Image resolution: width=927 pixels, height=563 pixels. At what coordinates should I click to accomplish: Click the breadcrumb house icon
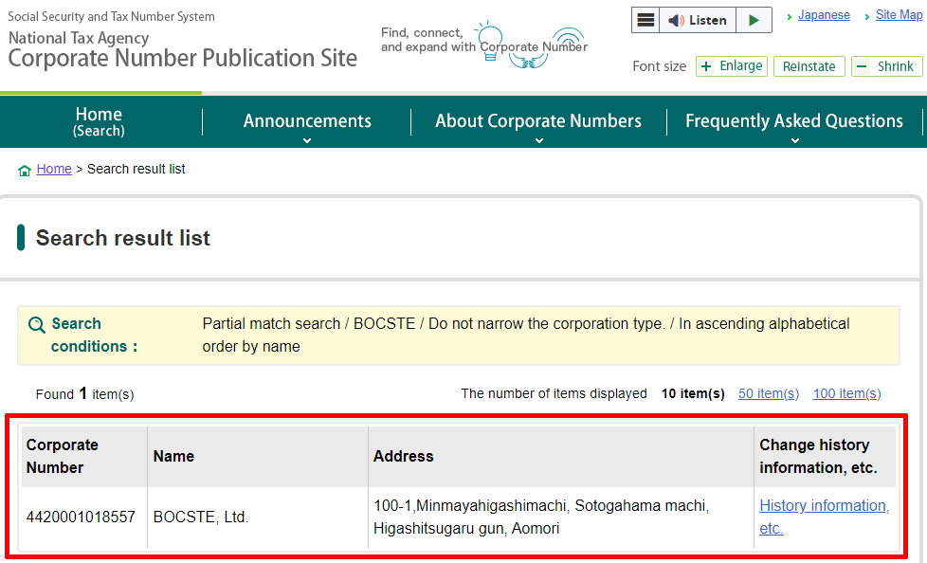(x=25, y=171)
